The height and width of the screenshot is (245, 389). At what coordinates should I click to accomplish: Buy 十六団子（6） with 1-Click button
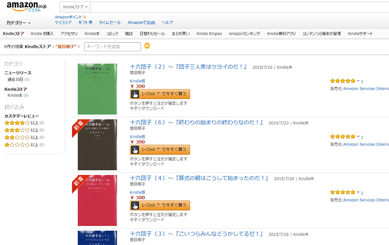pyautogui.click(x=160, y=149)
